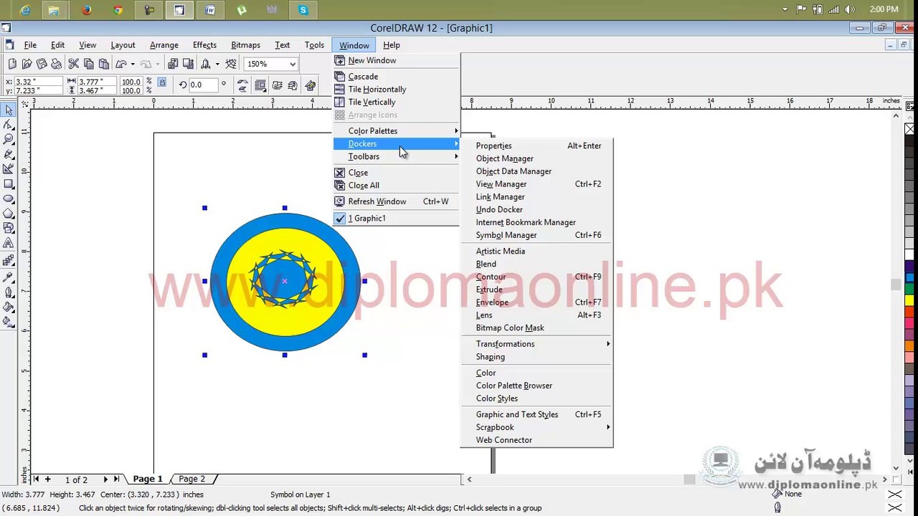The width and height of the screenshot is (918, 516).
Task: Click the Import icon in the toolbar
Action: [x=173, y=64]
